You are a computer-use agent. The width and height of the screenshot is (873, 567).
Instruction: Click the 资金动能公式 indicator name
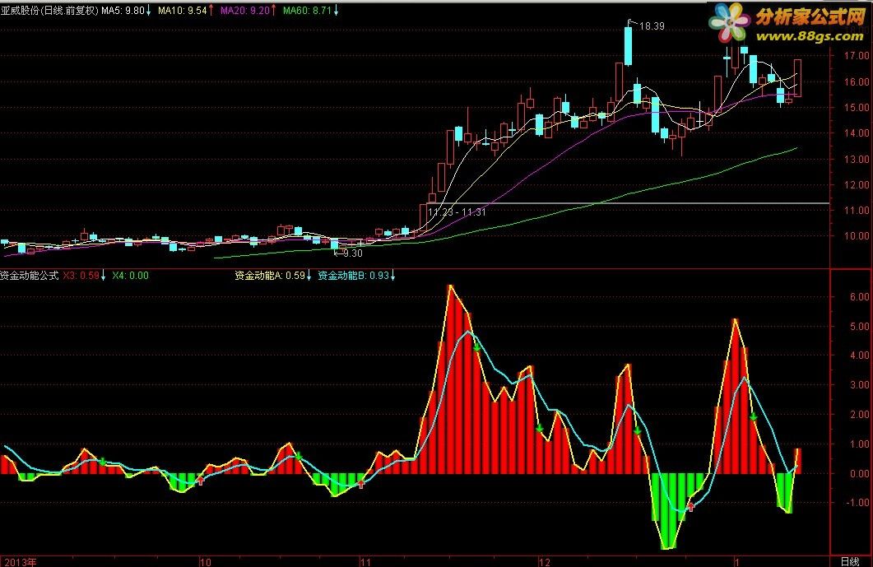pyautogui.click(x=30, y=275)
